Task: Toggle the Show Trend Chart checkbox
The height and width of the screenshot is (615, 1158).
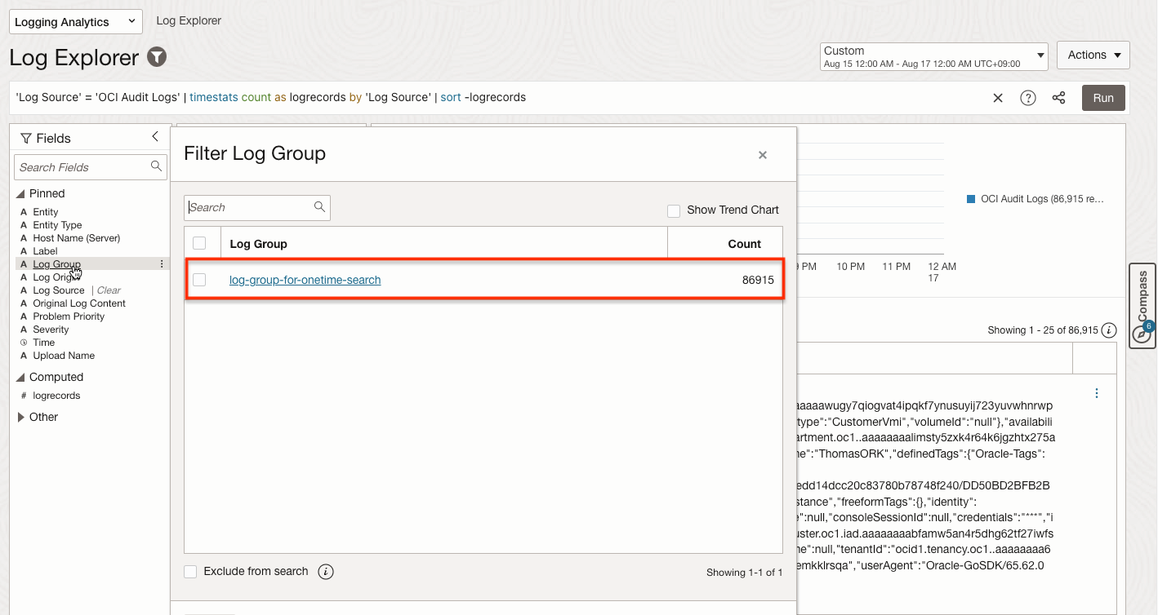Action: [674, 210]
